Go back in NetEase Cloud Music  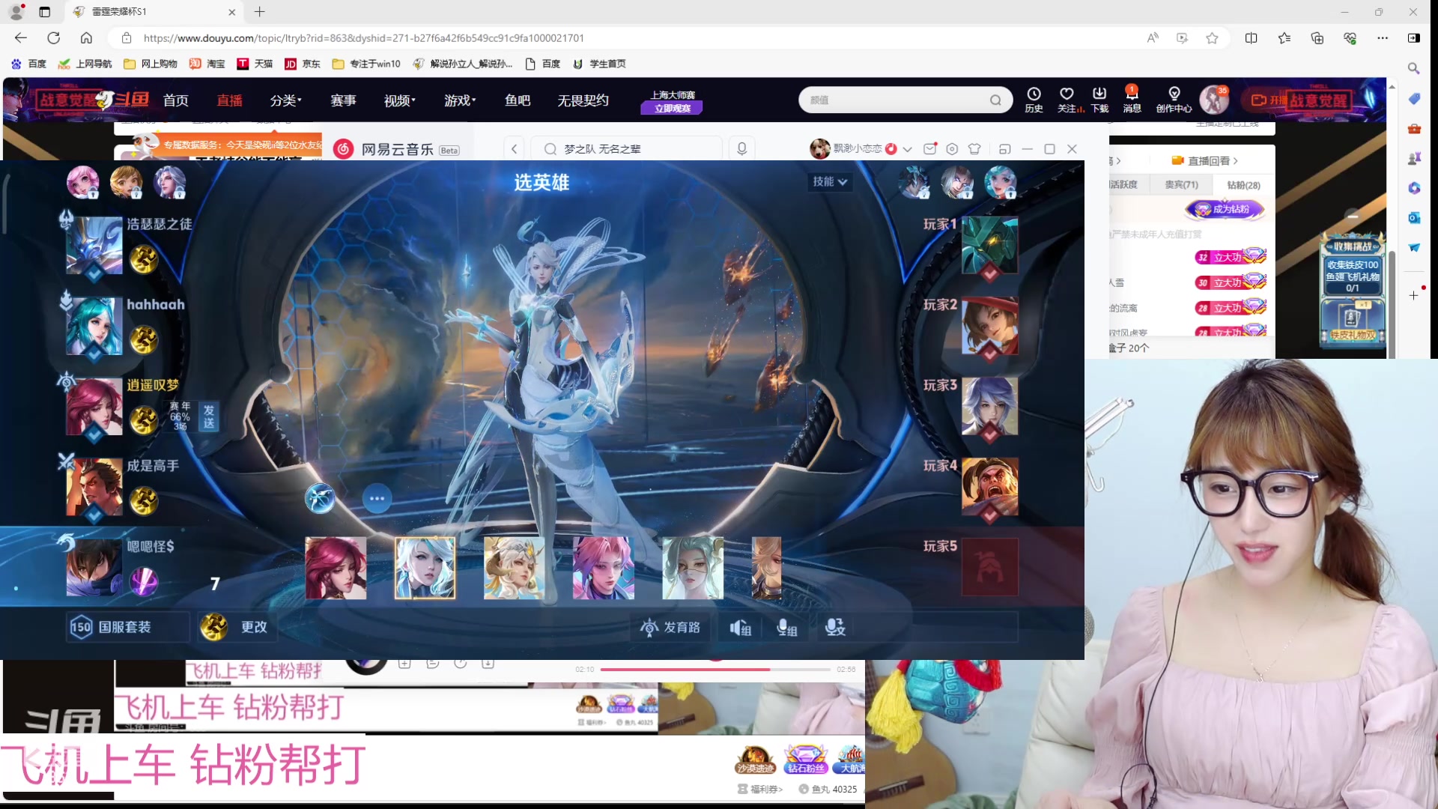coord(515,149)
